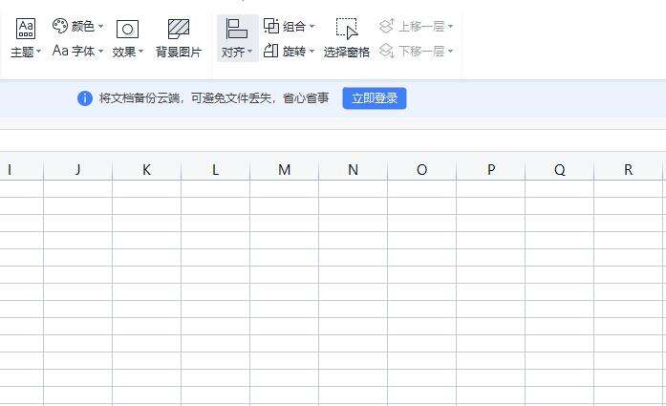Viewport: 666px width, 406px height.
Task: Click the 上移一层 bring forward icon
Action: click(x=387, y=26)
